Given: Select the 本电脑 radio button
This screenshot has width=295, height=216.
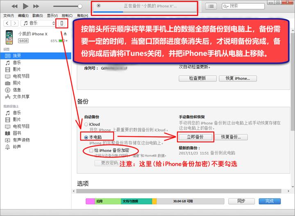Looking at the screenshot, I should (x=86, y=137).
